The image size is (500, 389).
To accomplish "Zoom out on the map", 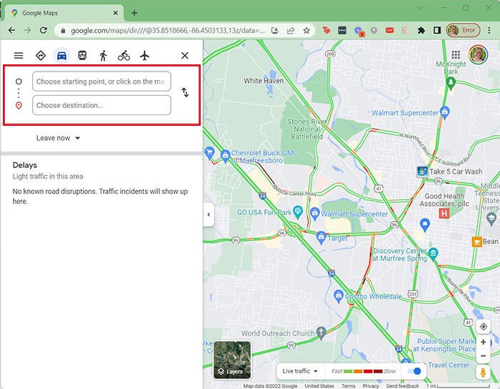I will (483, 355).
